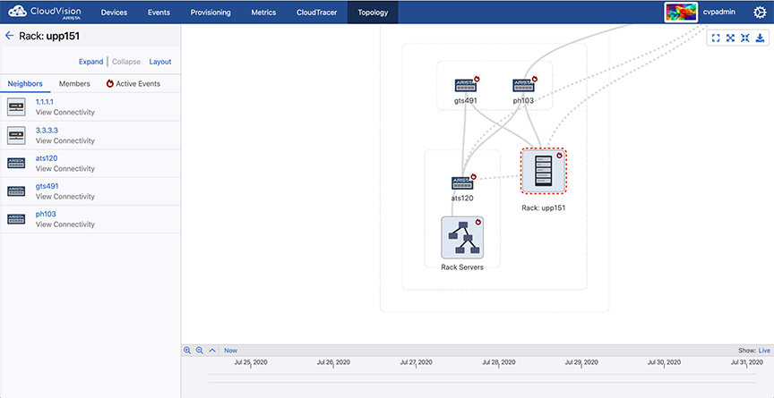This screenshot has height=398, width=774.
Task: Click the Jul 31, 2020 timeline marker
Action: [x=747, y=362]
